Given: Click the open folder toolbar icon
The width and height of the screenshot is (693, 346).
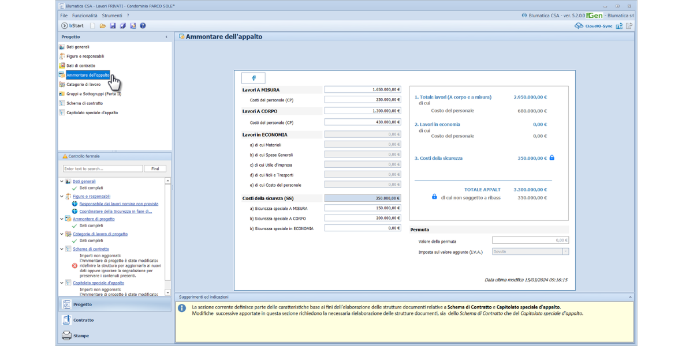Looking at the screenshot, I should pos(103,26).
